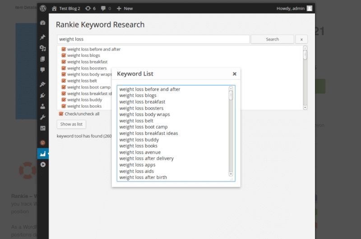Open the Test Blog 2 site link
361x239 pixels.
click(x=69, y=9)
